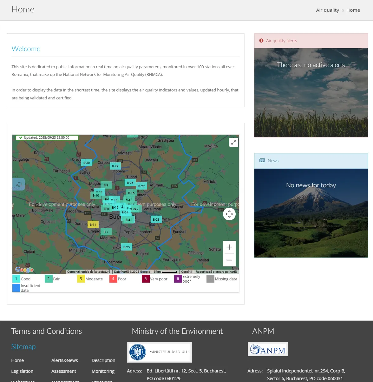Open the Assessment footer link
The image size is (373, 382).
point(64,371)
